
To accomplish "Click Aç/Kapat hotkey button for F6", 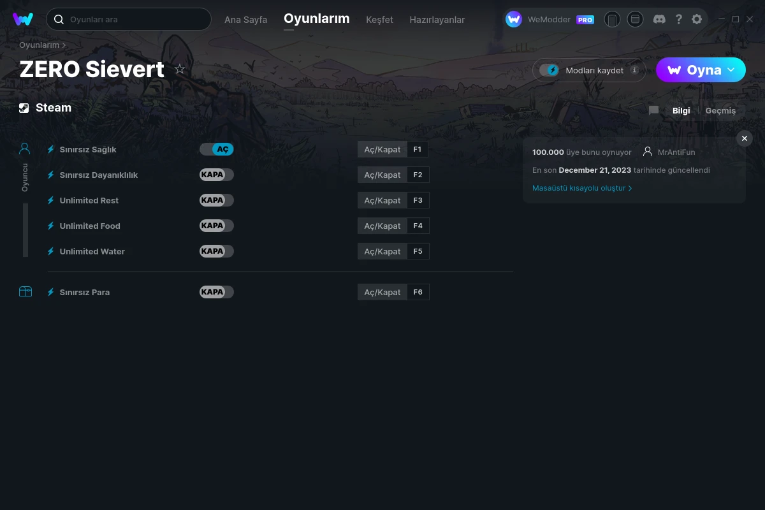I will point(382,292).
